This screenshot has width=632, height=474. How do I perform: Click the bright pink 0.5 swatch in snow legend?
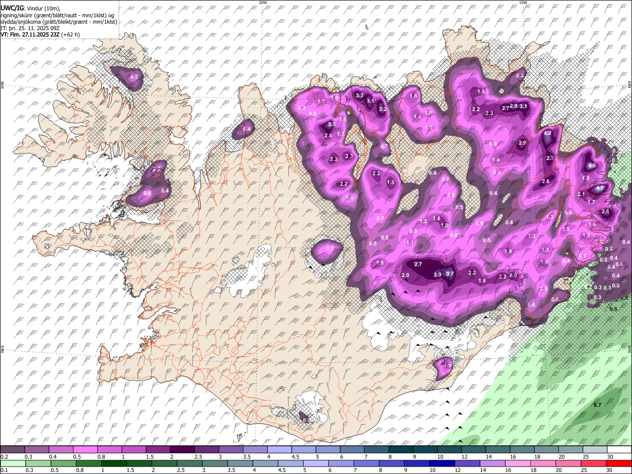[85, 449]
